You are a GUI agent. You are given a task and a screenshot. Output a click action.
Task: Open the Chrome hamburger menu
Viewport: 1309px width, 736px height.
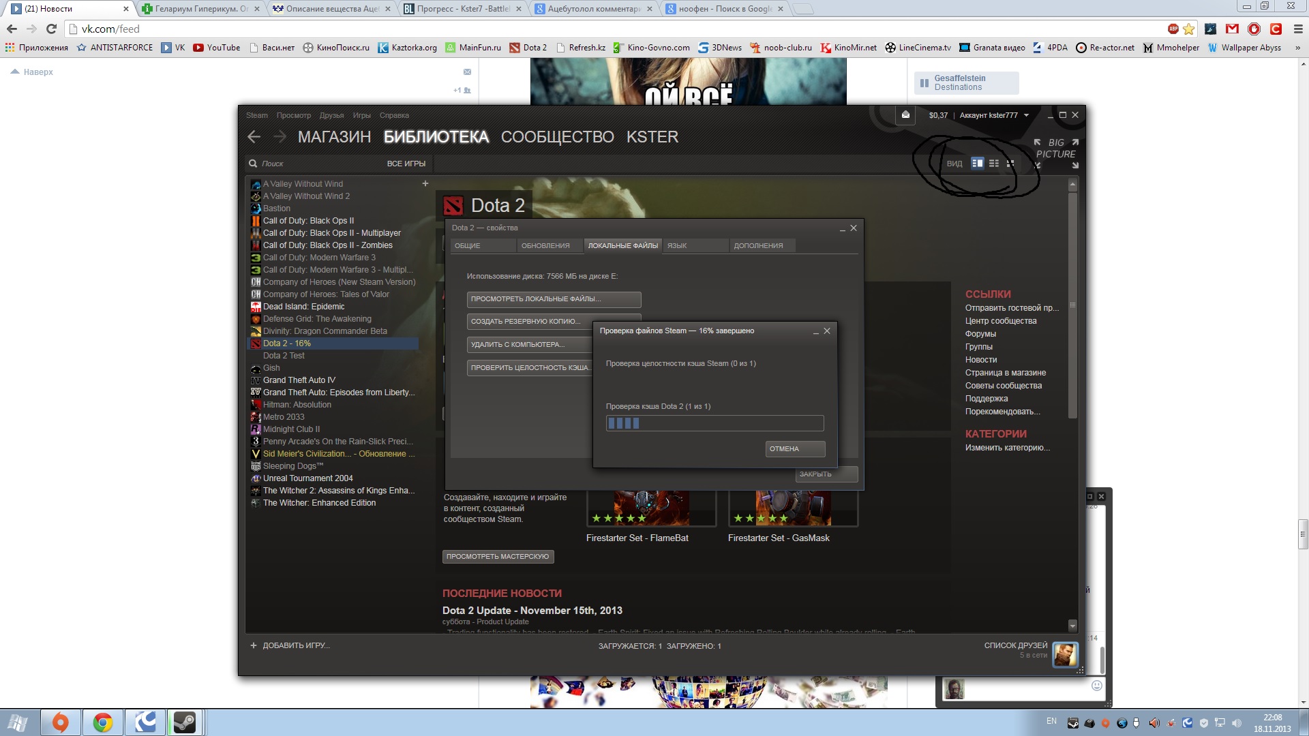(x=1298, y=29)
